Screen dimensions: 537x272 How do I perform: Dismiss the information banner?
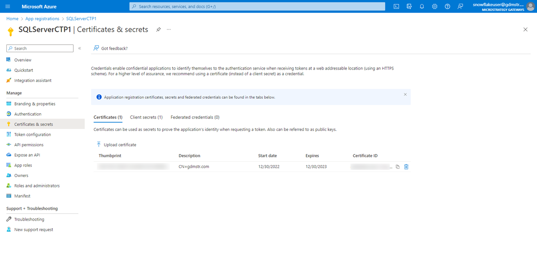(x=405, y=95)
